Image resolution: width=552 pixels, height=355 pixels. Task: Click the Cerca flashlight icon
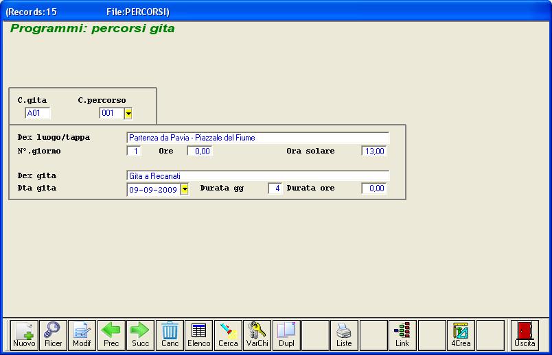click(x=228, y=335)
